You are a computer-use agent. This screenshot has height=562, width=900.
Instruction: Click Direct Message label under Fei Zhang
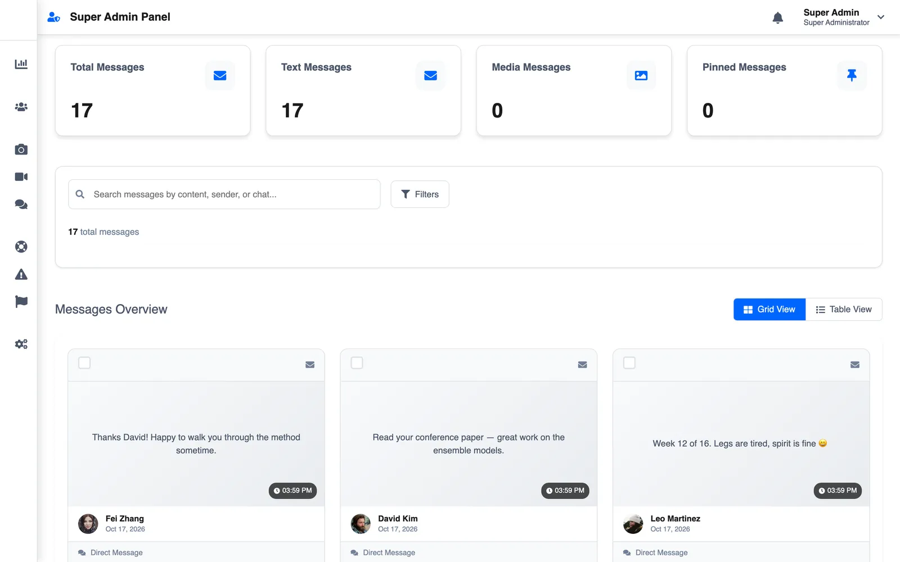tap(116, 553)
